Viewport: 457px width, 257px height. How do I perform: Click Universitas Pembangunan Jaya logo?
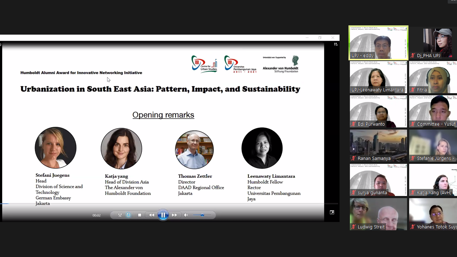pos(240,64)
